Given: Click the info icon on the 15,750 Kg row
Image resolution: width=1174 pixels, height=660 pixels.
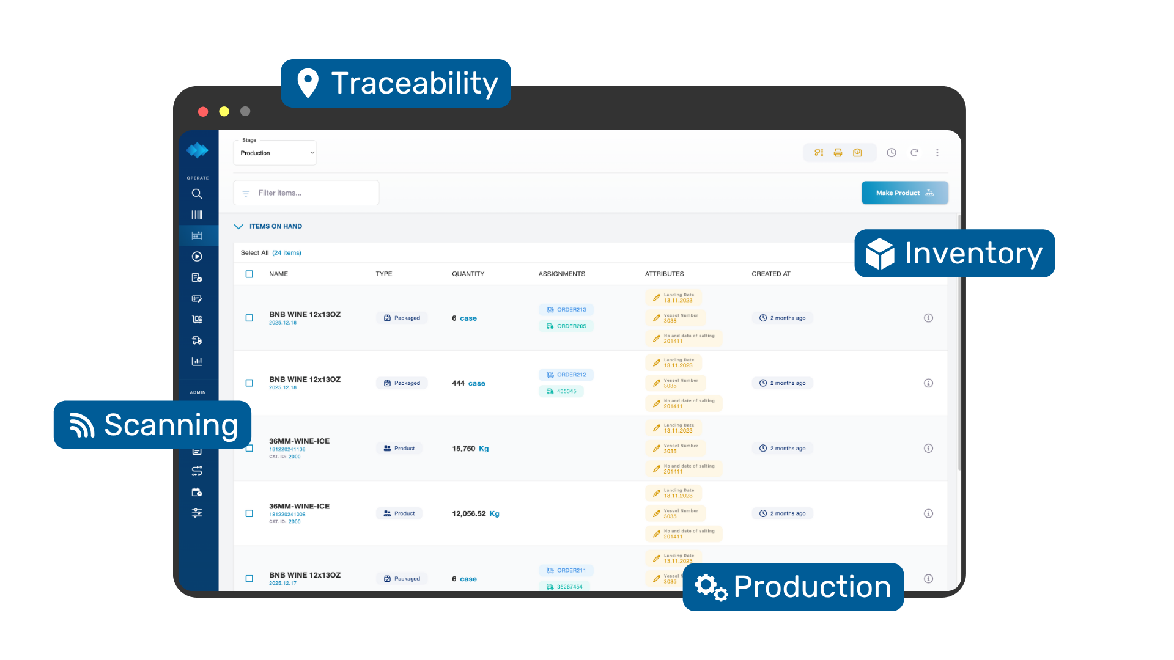Looking at the screenshot, I should 928,449.
